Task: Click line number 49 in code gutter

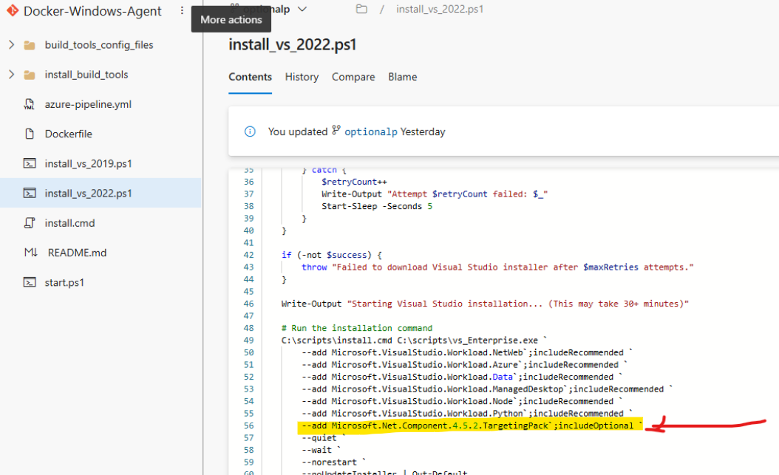Action: 248,341
